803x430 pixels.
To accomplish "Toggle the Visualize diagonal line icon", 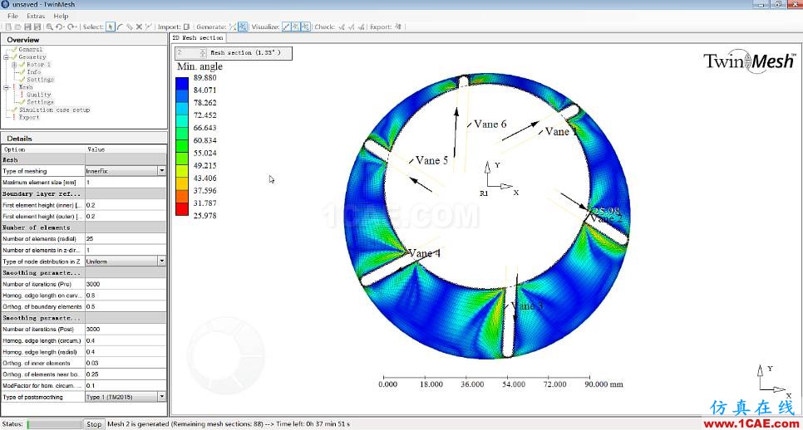I will tap(286, 27).
